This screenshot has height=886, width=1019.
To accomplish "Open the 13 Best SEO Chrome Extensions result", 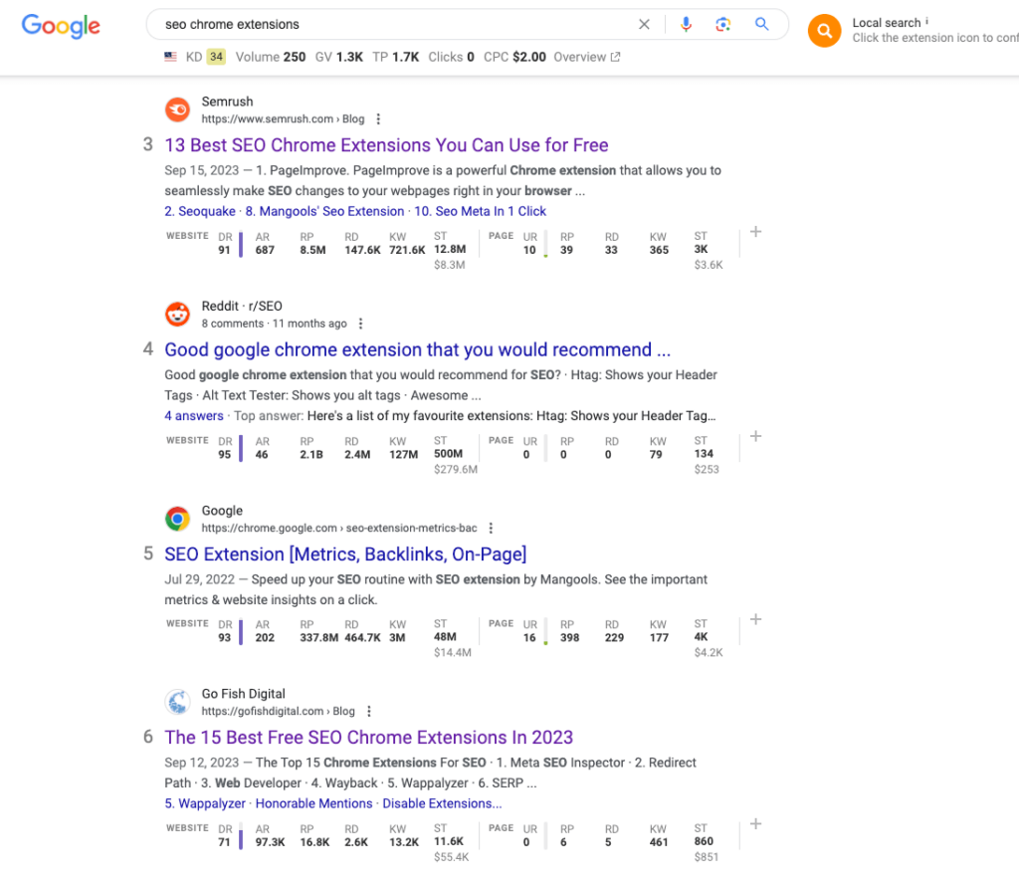I will tap(386, 145).
